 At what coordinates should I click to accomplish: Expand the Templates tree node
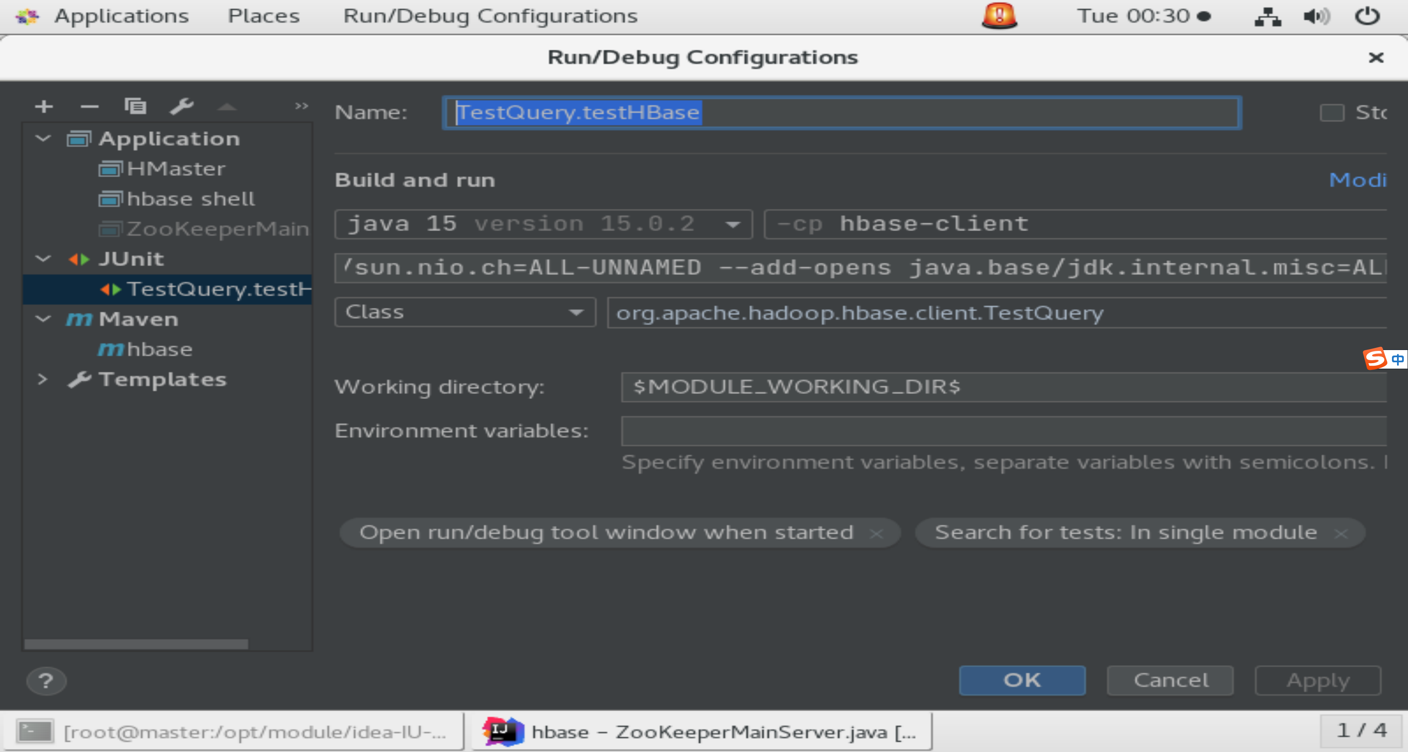pos(43,379)
